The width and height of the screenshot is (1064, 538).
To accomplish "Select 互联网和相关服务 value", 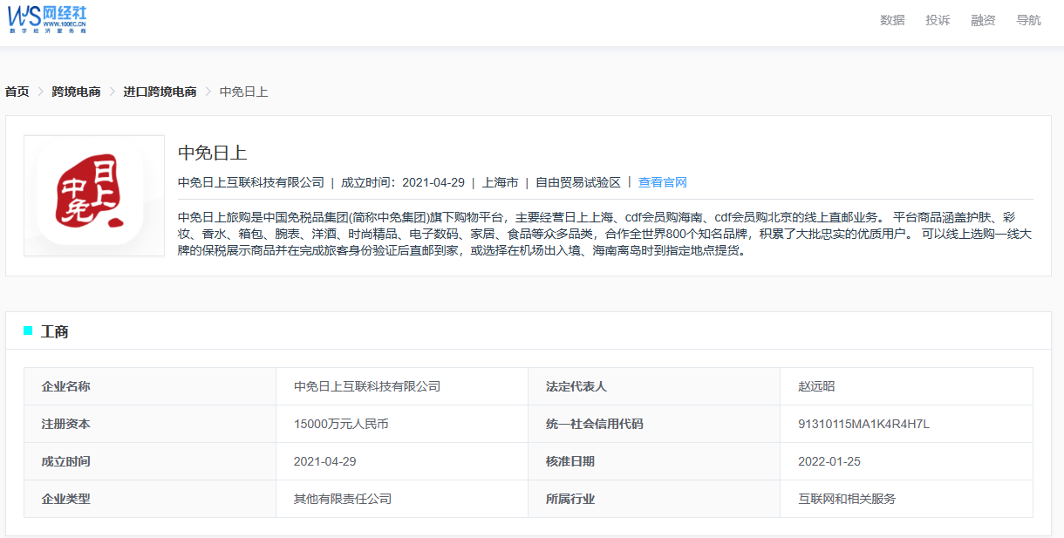I will pyautogui.click(x=906, y=499).
